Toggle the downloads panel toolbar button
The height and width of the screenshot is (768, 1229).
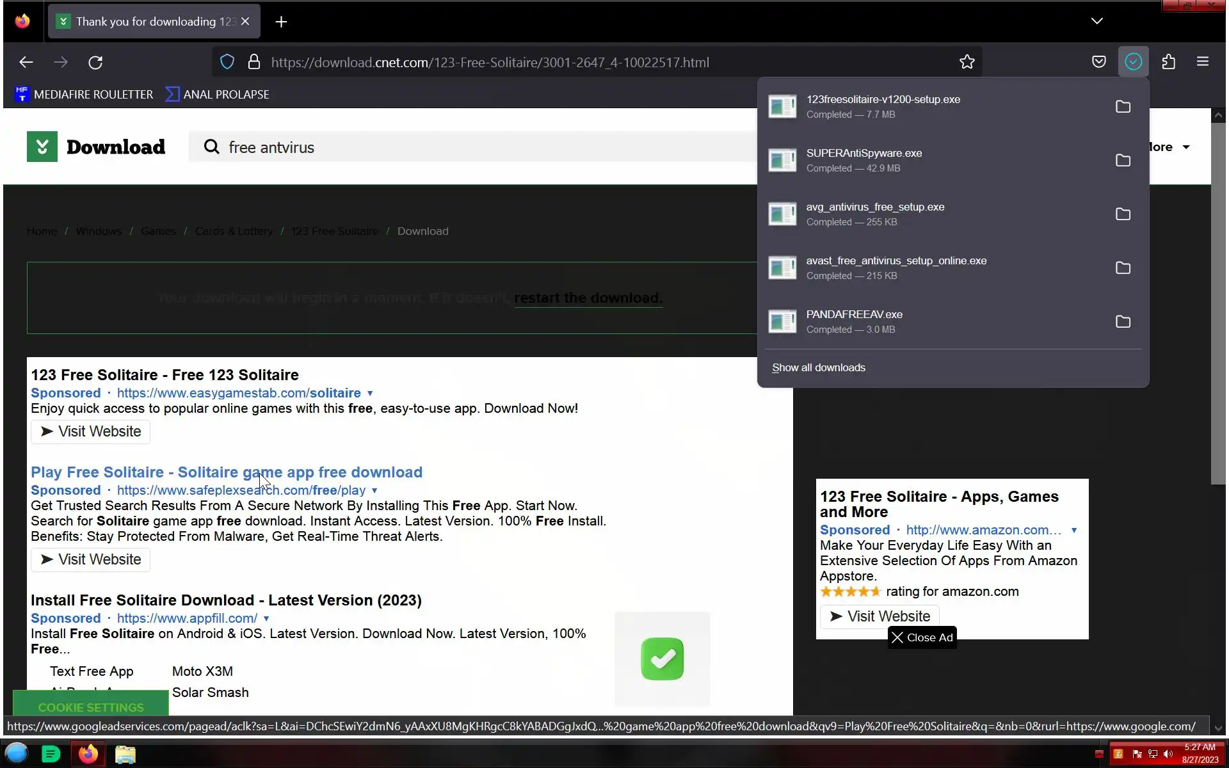1133,62
